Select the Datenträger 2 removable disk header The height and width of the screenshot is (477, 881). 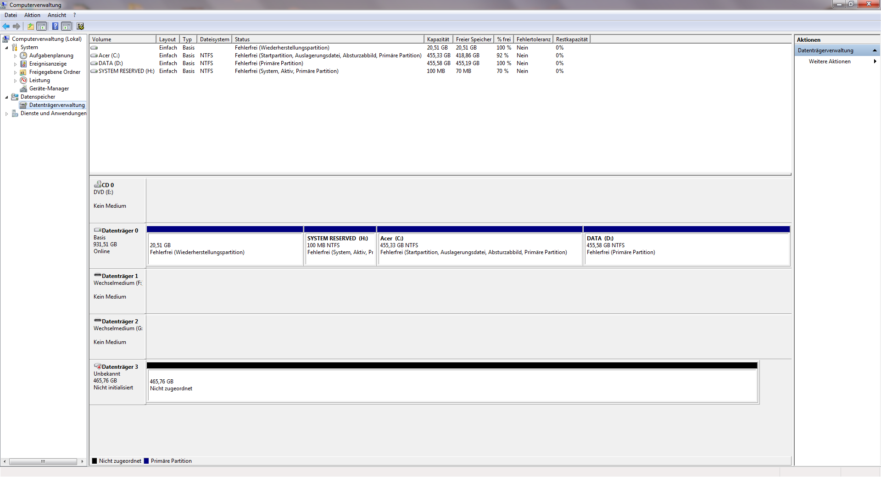(118, 336)
